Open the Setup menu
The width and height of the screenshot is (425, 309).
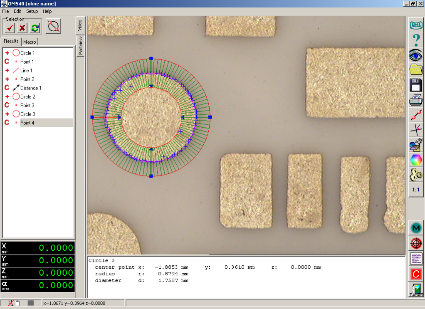(32, 11)
